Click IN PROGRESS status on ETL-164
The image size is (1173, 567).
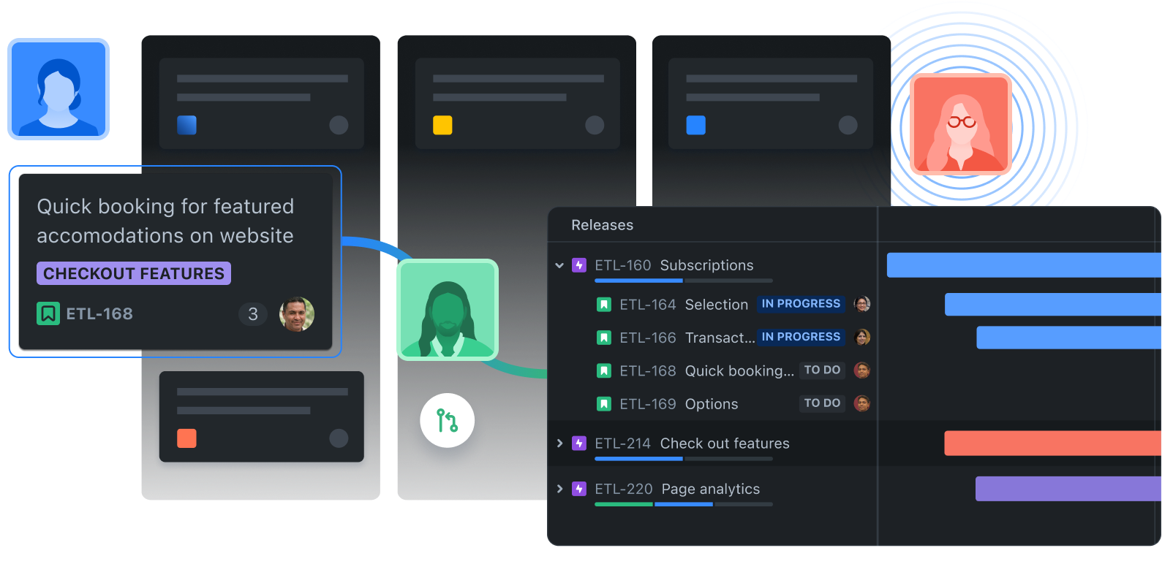801,304
